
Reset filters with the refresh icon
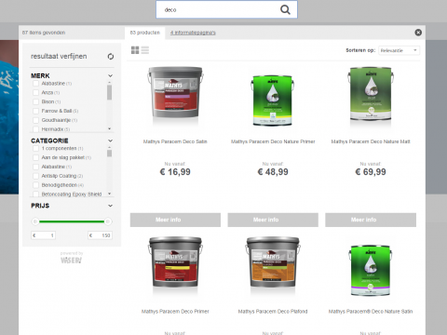click(111, 57)
